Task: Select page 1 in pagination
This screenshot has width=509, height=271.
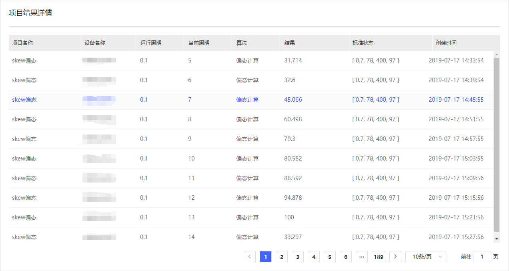Action: (x=266, y=257)
